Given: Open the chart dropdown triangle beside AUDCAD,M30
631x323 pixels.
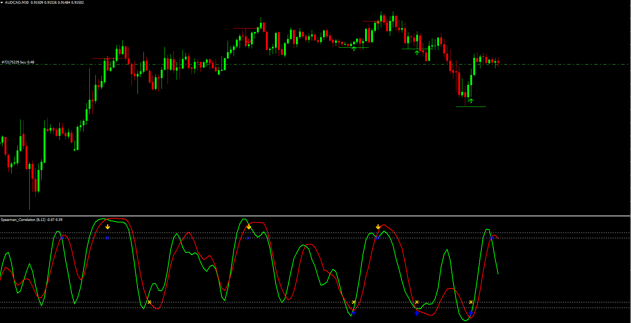Looking at the screenshot, I should (2, 3).
